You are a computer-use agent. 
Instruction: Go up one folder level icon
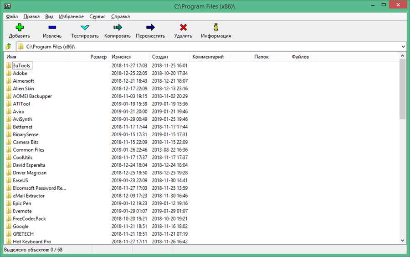(x=8, y=47)
